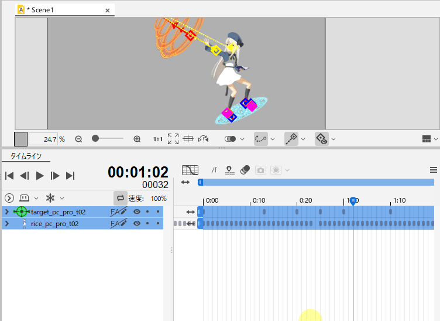
Task: Click the blue playhead marker
Action: [353, 201]
